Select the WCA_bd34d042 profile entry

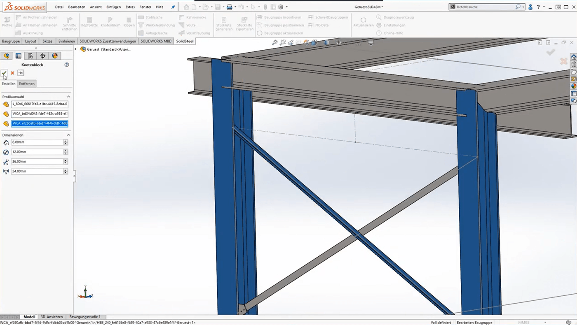pyautogui.click(x=39, y=114)
